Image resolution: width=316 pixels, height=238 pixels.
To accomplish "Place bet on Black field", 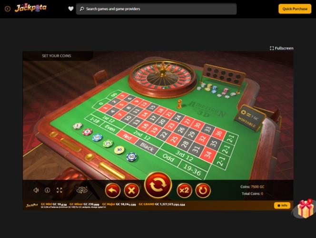I will coord(147,147).
